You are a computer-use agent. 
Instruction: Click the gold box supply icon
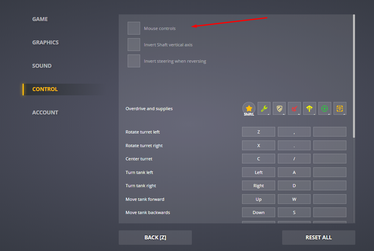pyautogui.click(x=340, y=109)
